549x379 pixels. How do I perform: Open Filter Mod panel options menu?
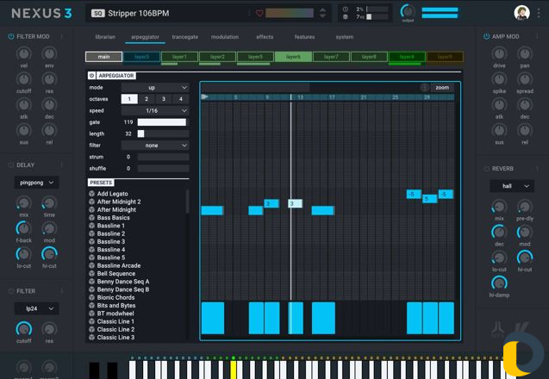(x=62, y=36)
